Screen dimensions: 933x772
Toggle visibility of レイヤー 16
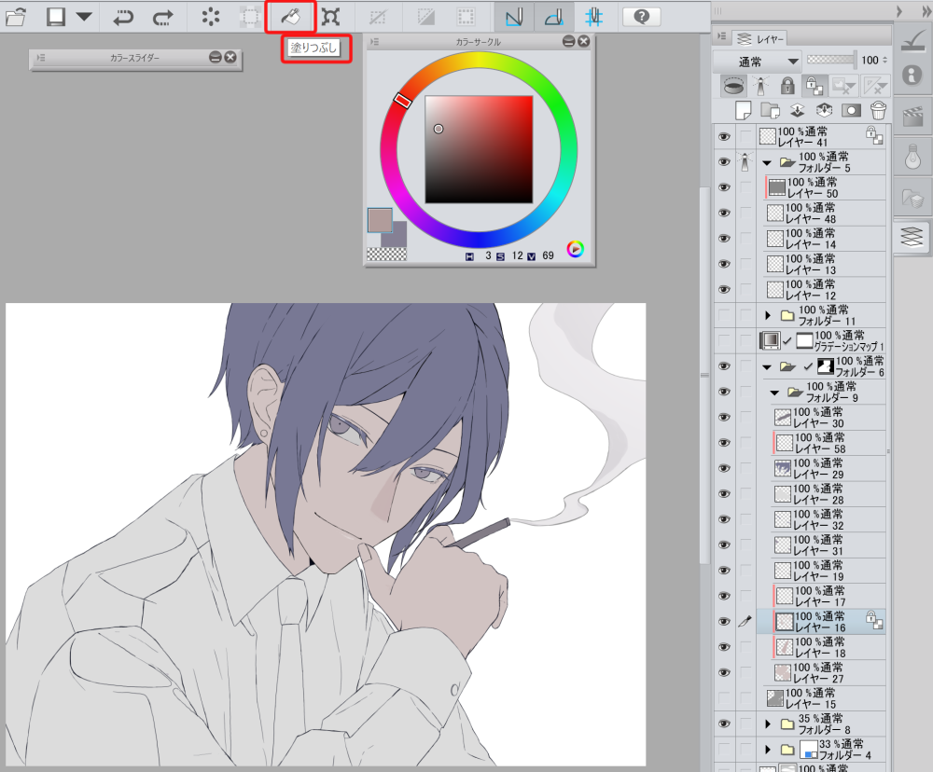tap(723, 621)
